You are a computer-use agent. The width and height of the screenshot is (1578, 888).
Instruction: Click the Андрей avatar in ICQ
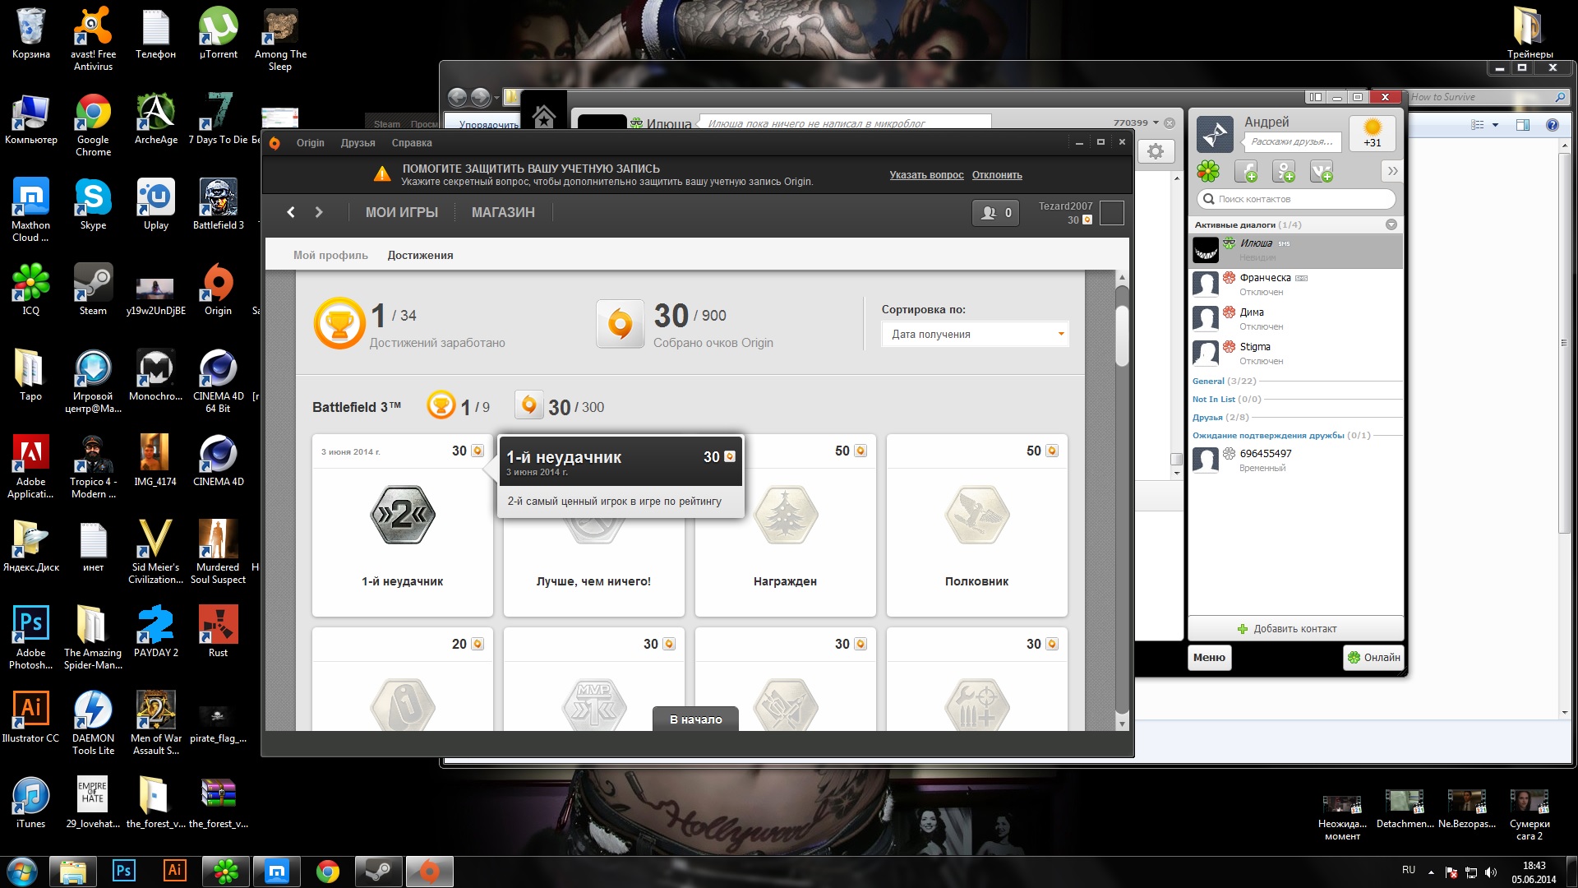coord(1215,134)
